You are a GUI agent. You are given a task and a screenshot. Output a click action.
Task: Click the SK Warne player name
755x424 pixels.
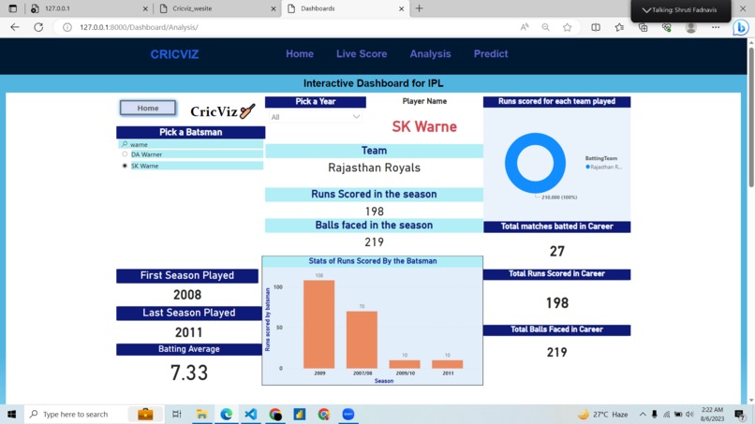click(424, 126)
